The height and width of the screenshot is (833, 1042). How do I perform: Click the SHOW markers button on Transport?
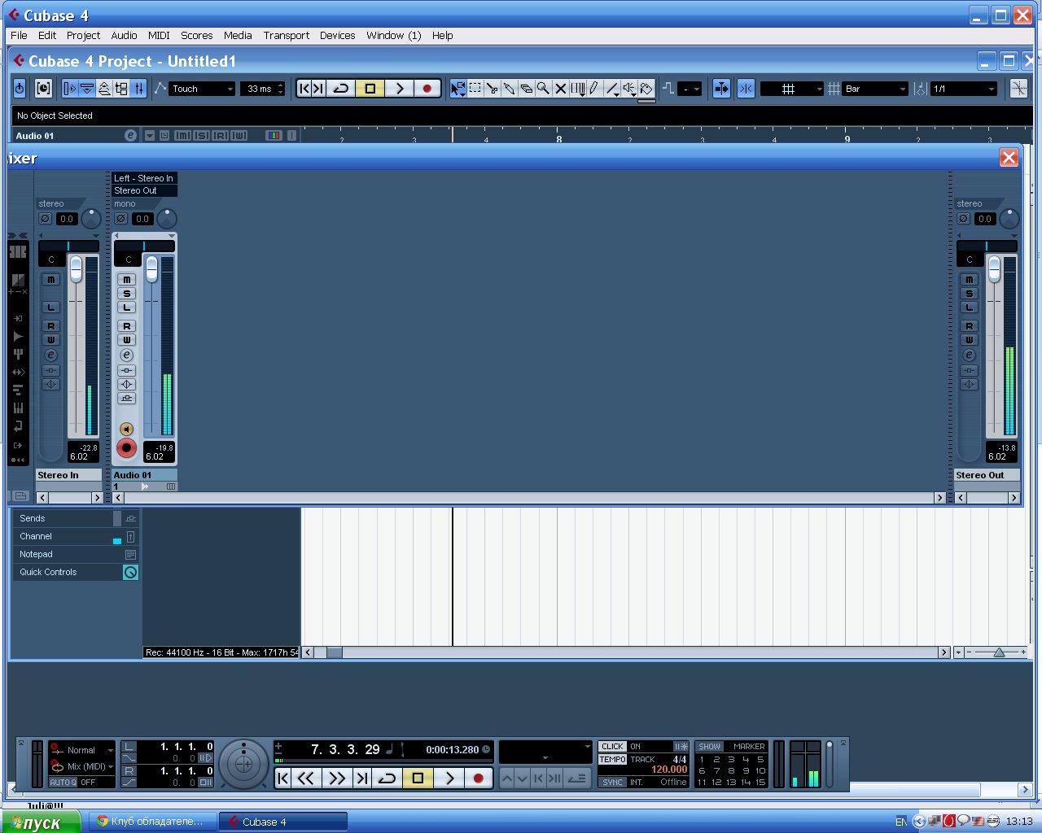[x=710, y=747]
